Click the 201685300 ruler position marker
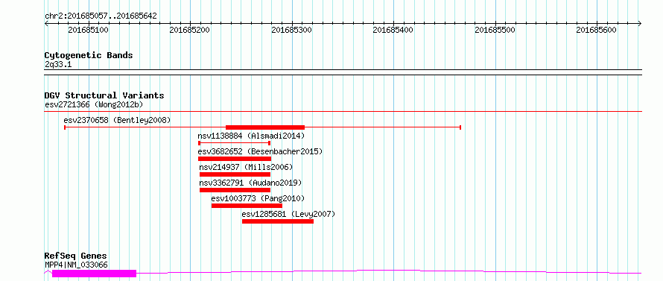 pyautogui.click(x=292, y=30)
